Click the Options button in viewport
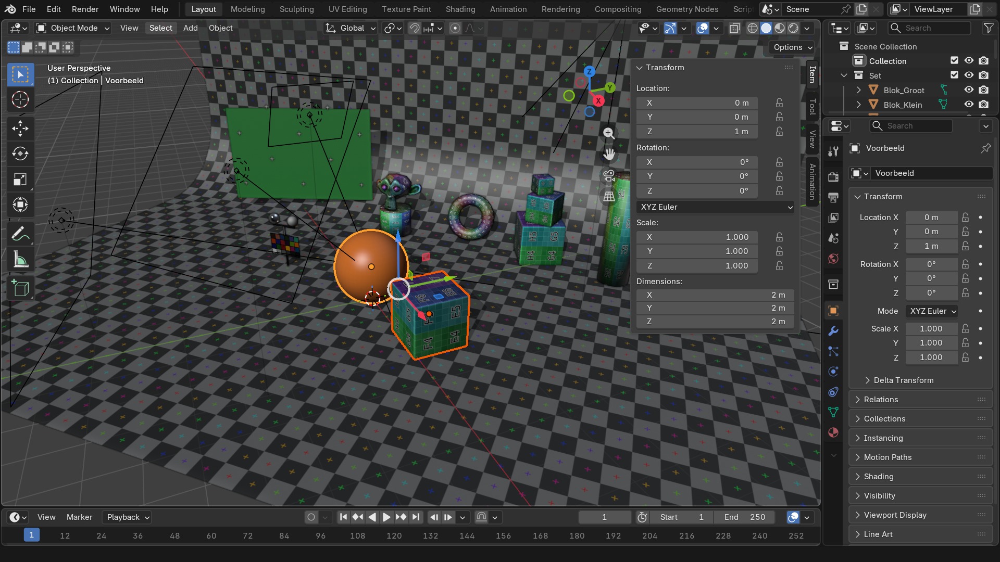 [792, 47]
